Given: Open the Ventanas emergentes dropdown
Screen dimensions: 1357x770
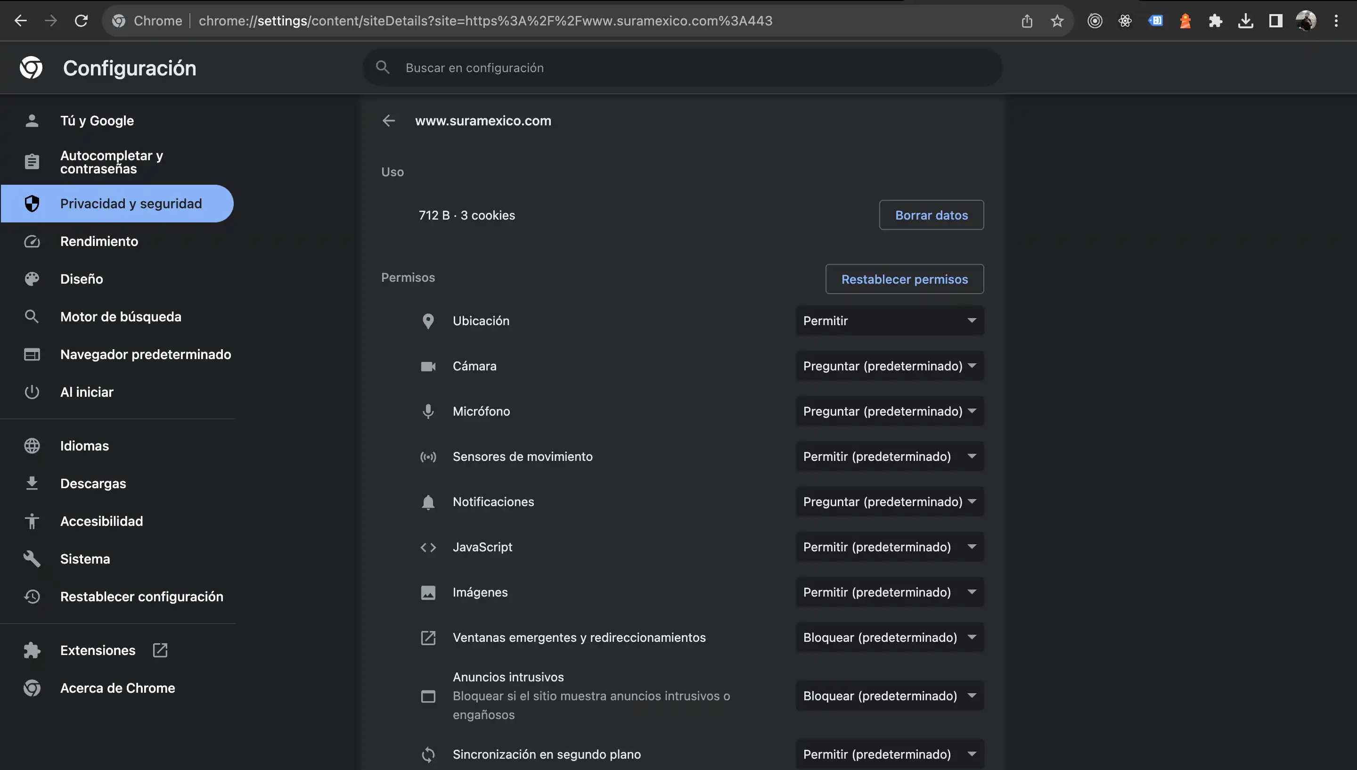Looking at the screenshot, I should [x=889, y=637].
